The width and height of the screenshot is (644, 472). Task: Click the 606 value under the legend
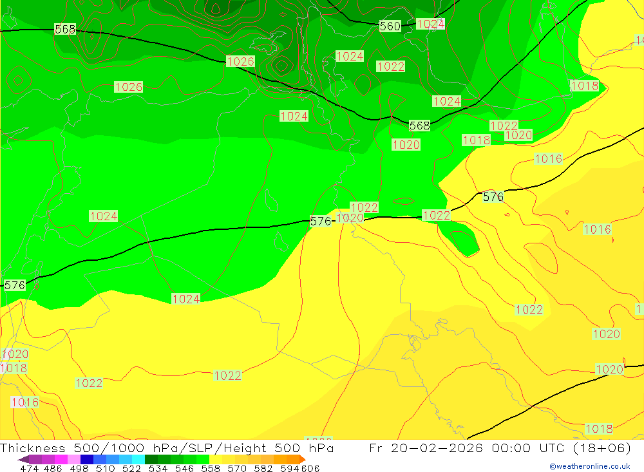[x=310, y=468]
